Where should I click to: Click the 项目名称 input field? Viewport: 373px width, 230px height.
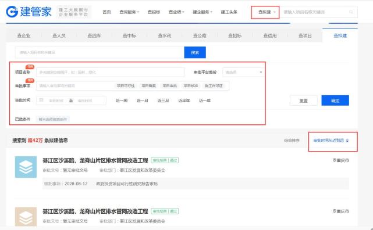(111, 72)
